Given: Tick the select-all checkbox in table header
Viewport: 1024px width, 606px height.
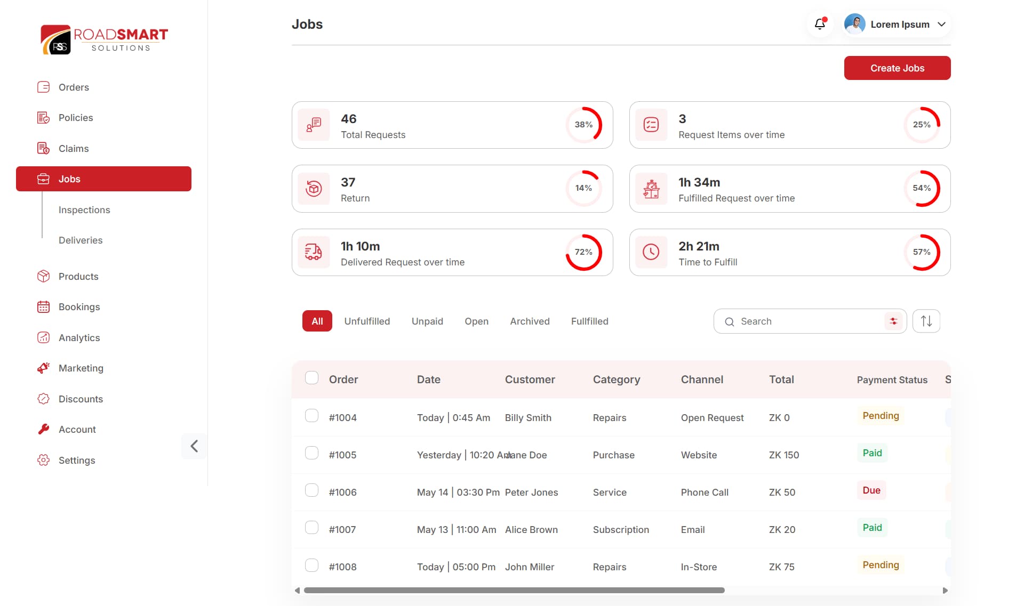Looking at the screenshot, I should [311, 378].
